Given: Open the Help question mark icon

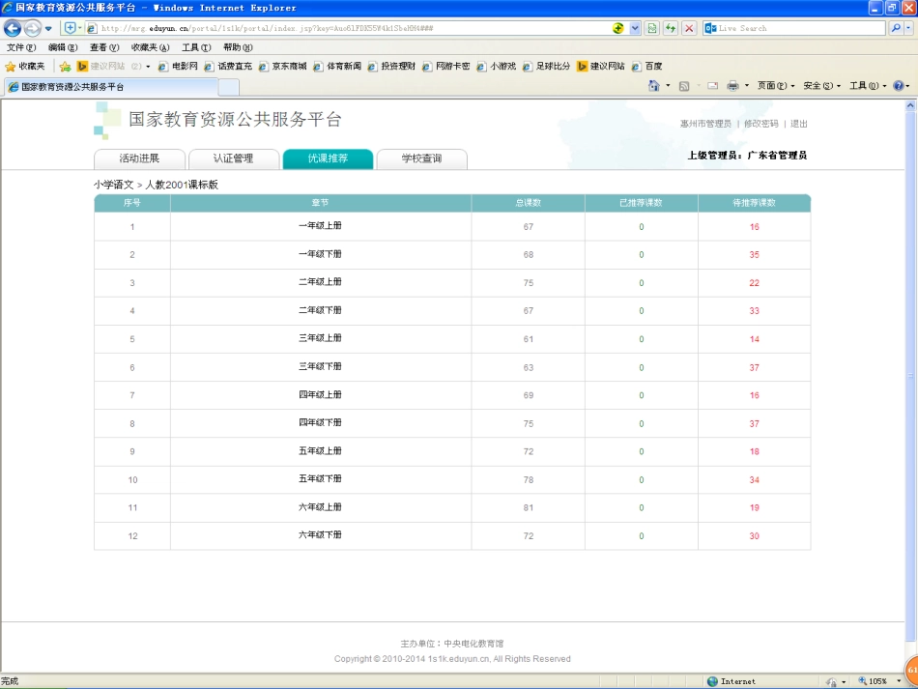Looking at the screenshot, I should (x=898, y=86).
